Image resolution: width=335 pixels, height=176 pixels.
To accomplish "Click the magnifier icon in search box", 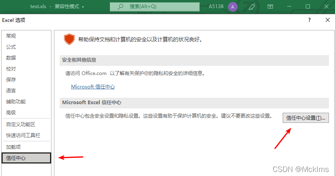I will click(x=120, y=6).
